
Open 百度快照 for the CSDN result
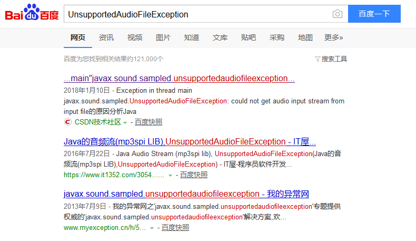[148, 122]
